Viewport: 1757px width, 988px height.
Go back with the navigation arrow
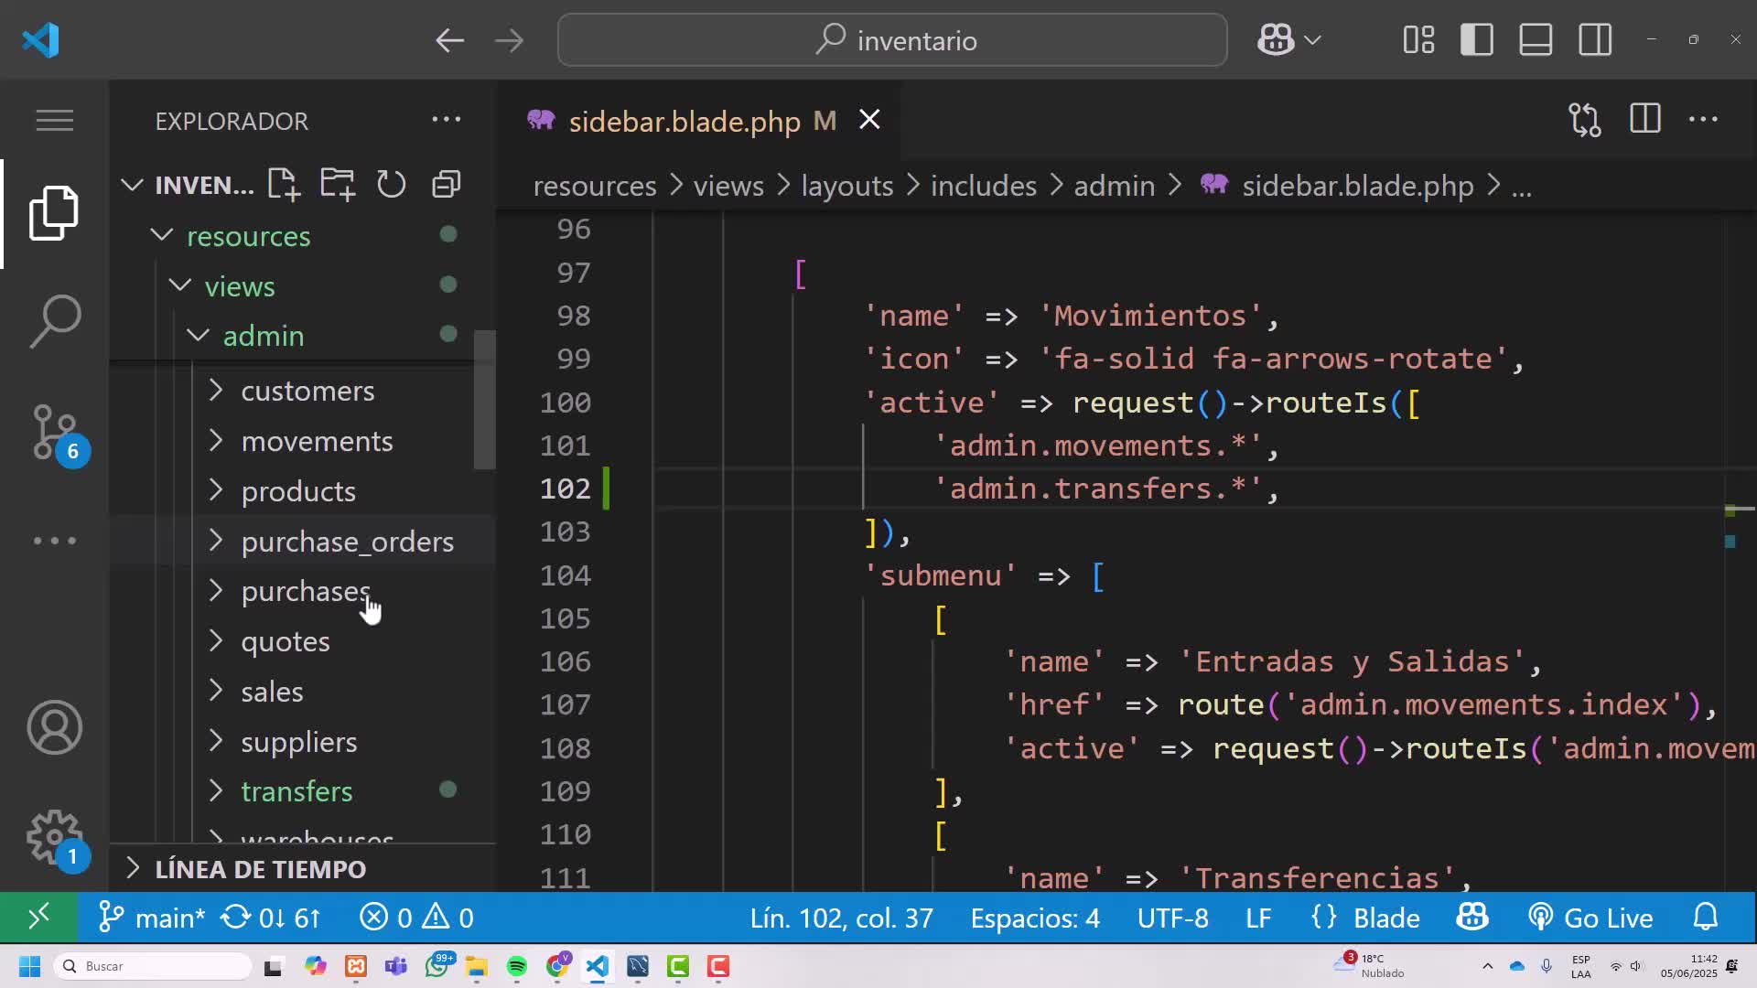point(449,40)
